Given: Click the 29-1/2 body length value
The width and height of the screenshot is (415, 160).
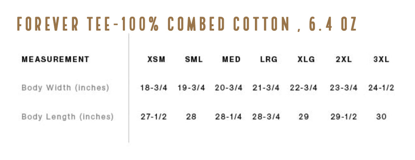Looking at the screenshot, I should pyautogui.click(x=344, y=117).
